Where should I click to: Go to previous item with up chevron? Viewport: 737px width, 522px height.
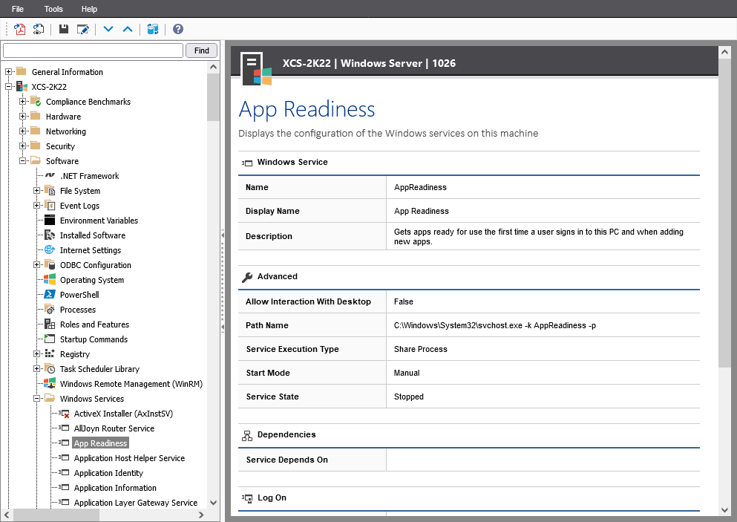(128, 29)
